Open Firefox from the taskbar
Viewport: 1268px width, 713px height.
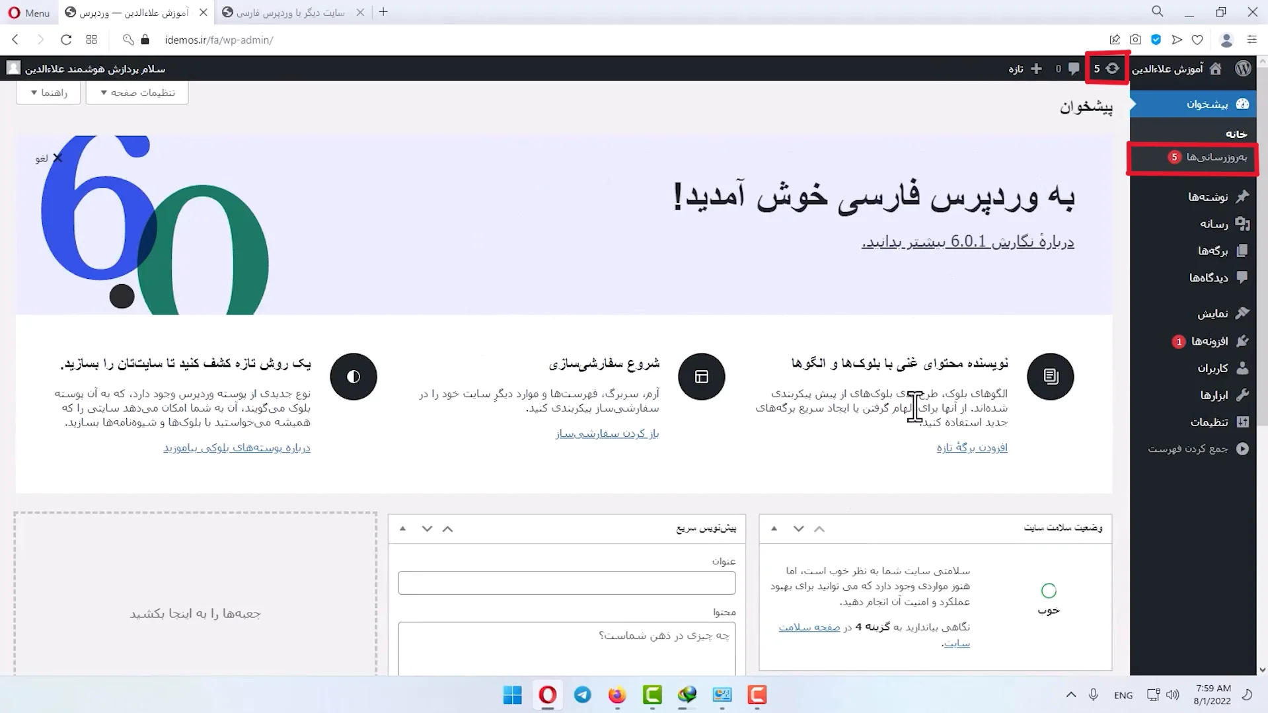(617, 695)
